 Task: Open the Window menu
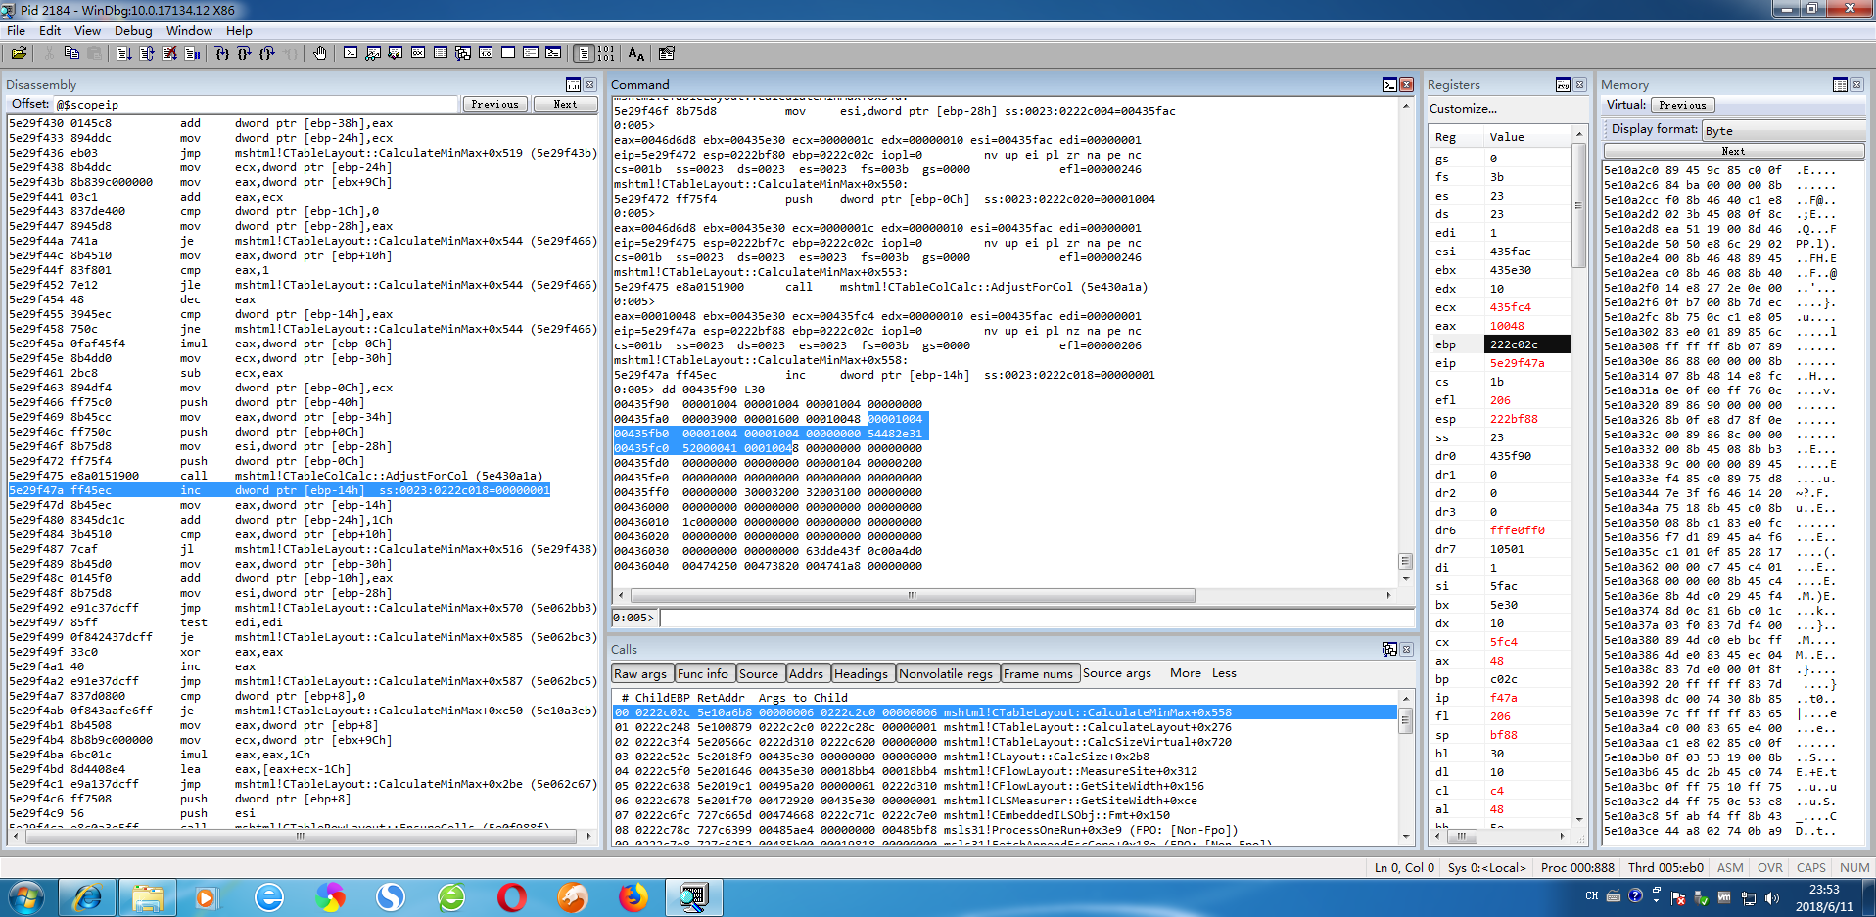click(189, 30)
